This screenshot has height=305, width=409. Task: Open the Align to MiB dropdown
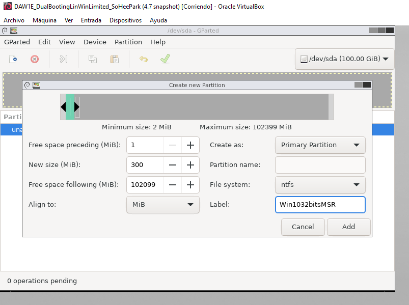[x=163, y=204]
